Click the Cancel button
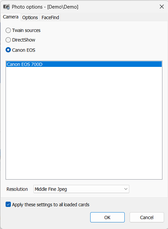This screenshot has width=168, height=229. click(x=147, y=217)
